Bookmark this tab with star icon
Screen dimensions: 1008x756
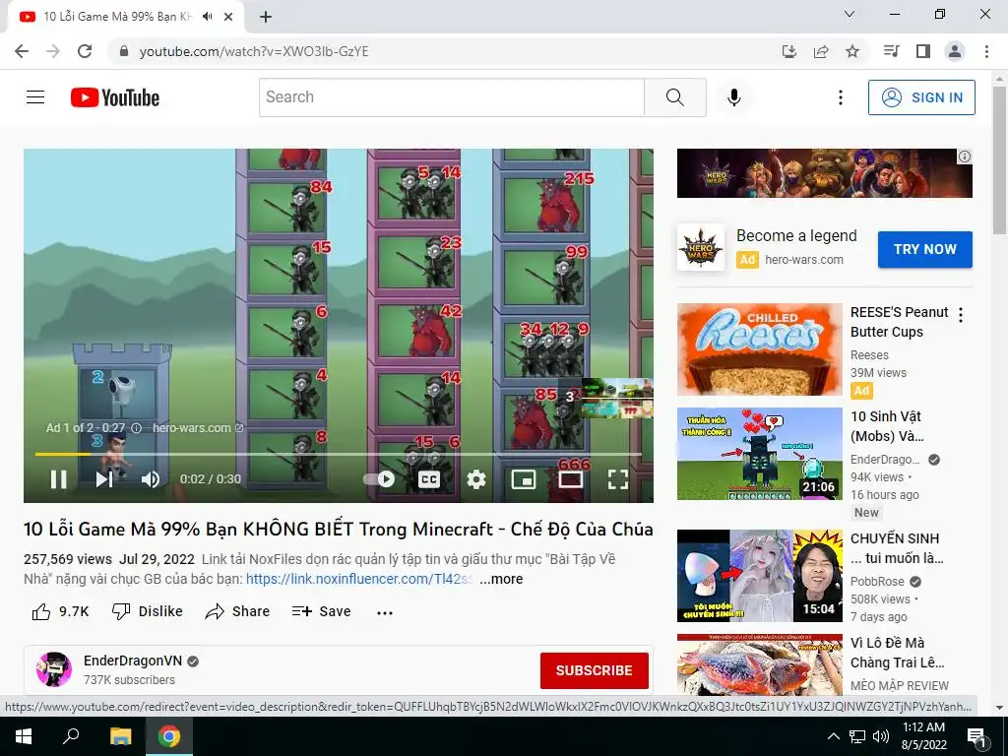852,51
